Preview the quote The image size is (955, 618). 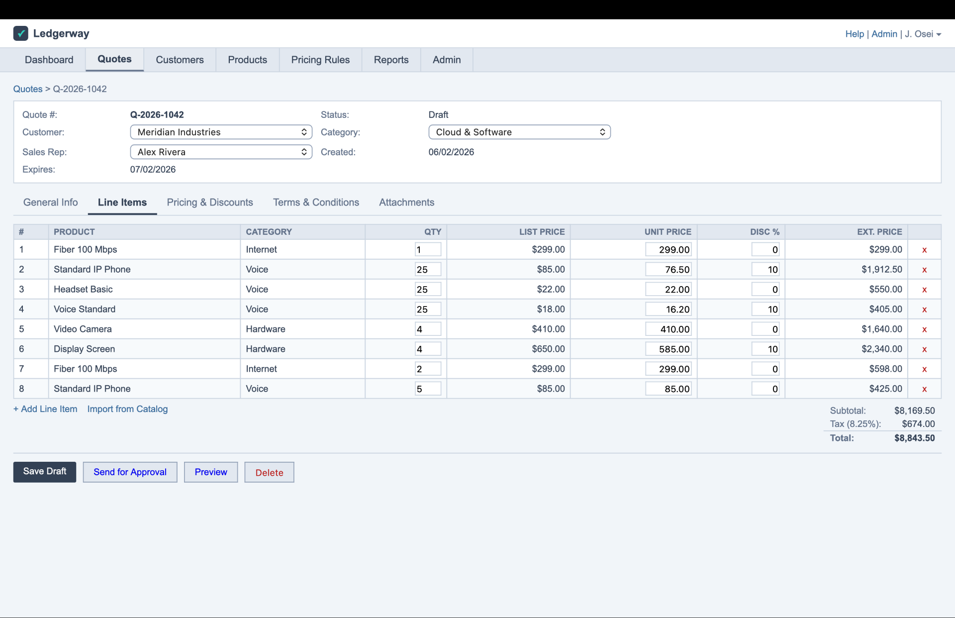[x=211, y=472]
